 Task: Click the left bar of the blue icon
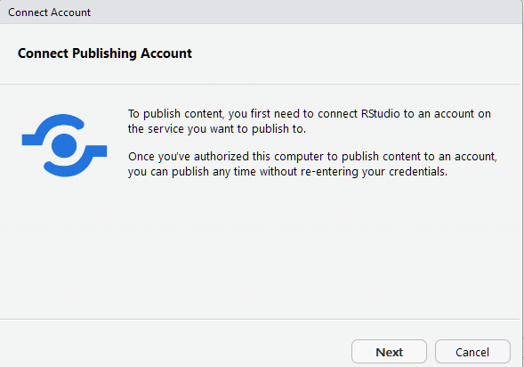[32, 140]
